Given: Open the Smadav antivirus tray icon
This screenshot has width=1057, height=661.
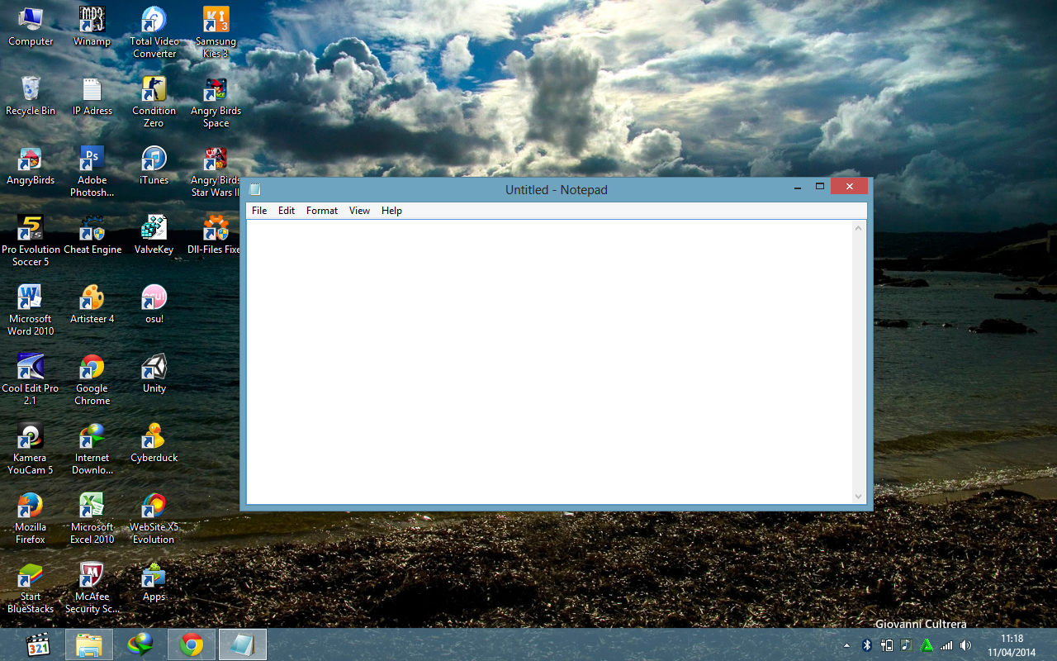Looking at the screenshot, I should tap(925, 644).
